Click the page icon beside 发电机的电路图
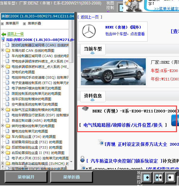Viewport: 179px width, 186px height. [x=7, y=72]
